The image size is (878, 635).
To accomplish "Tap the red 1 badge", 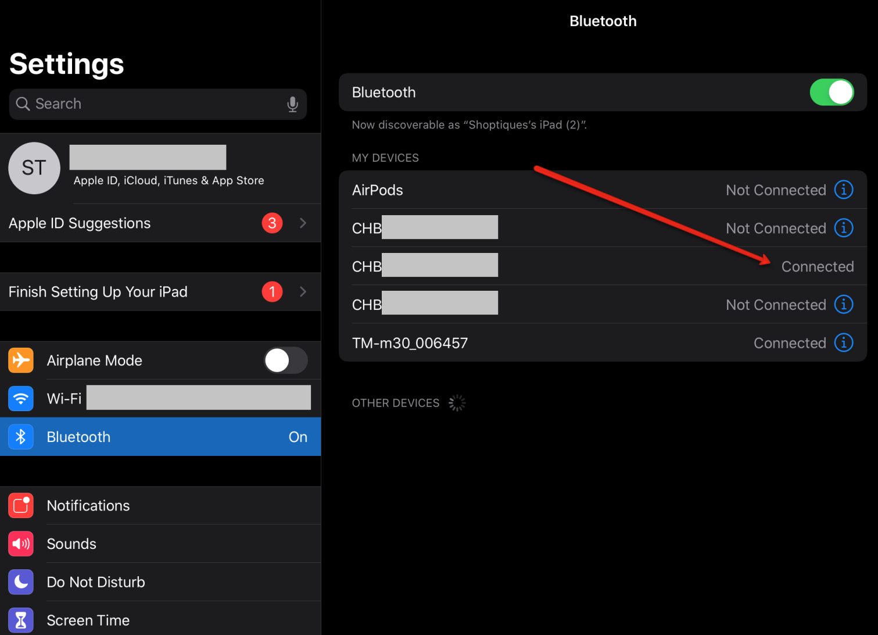I will click(272, 291).
